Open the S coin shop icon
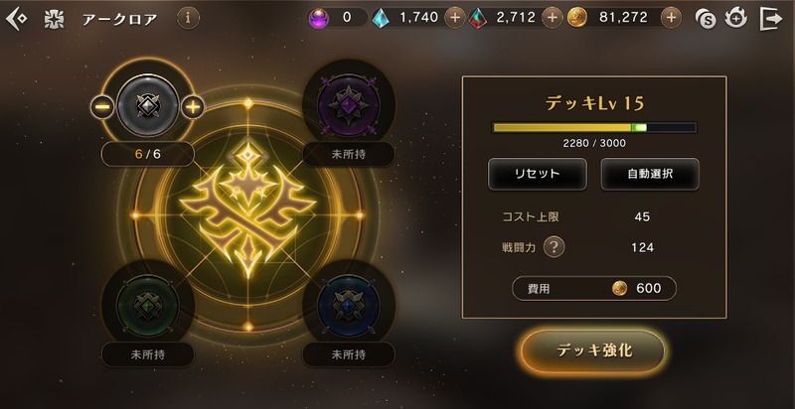The image size is (795, 409). (x=706, y=19)
